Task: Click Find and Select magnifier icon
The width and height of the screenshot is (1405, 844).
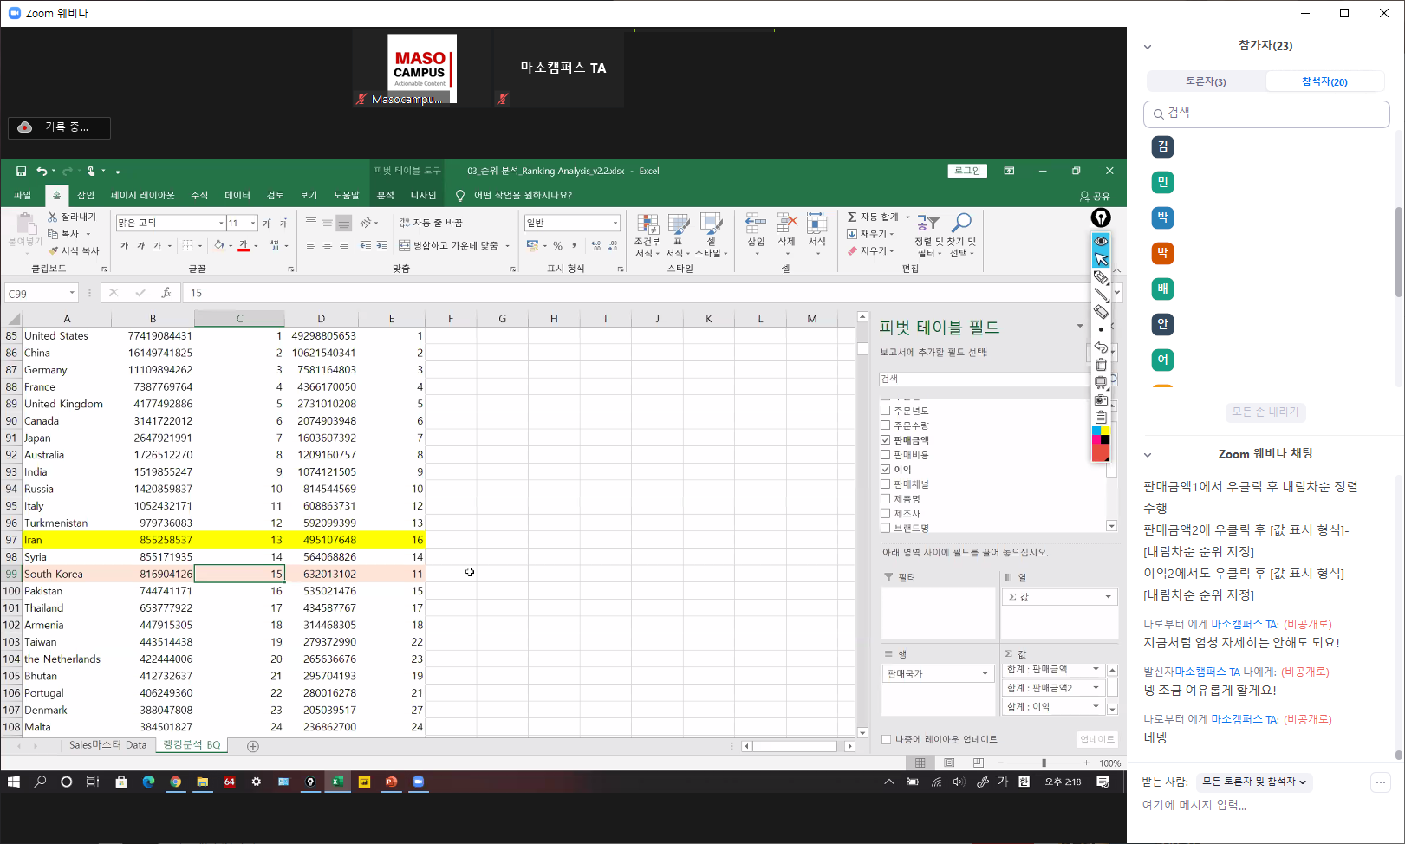Action: tap(961, 224)
